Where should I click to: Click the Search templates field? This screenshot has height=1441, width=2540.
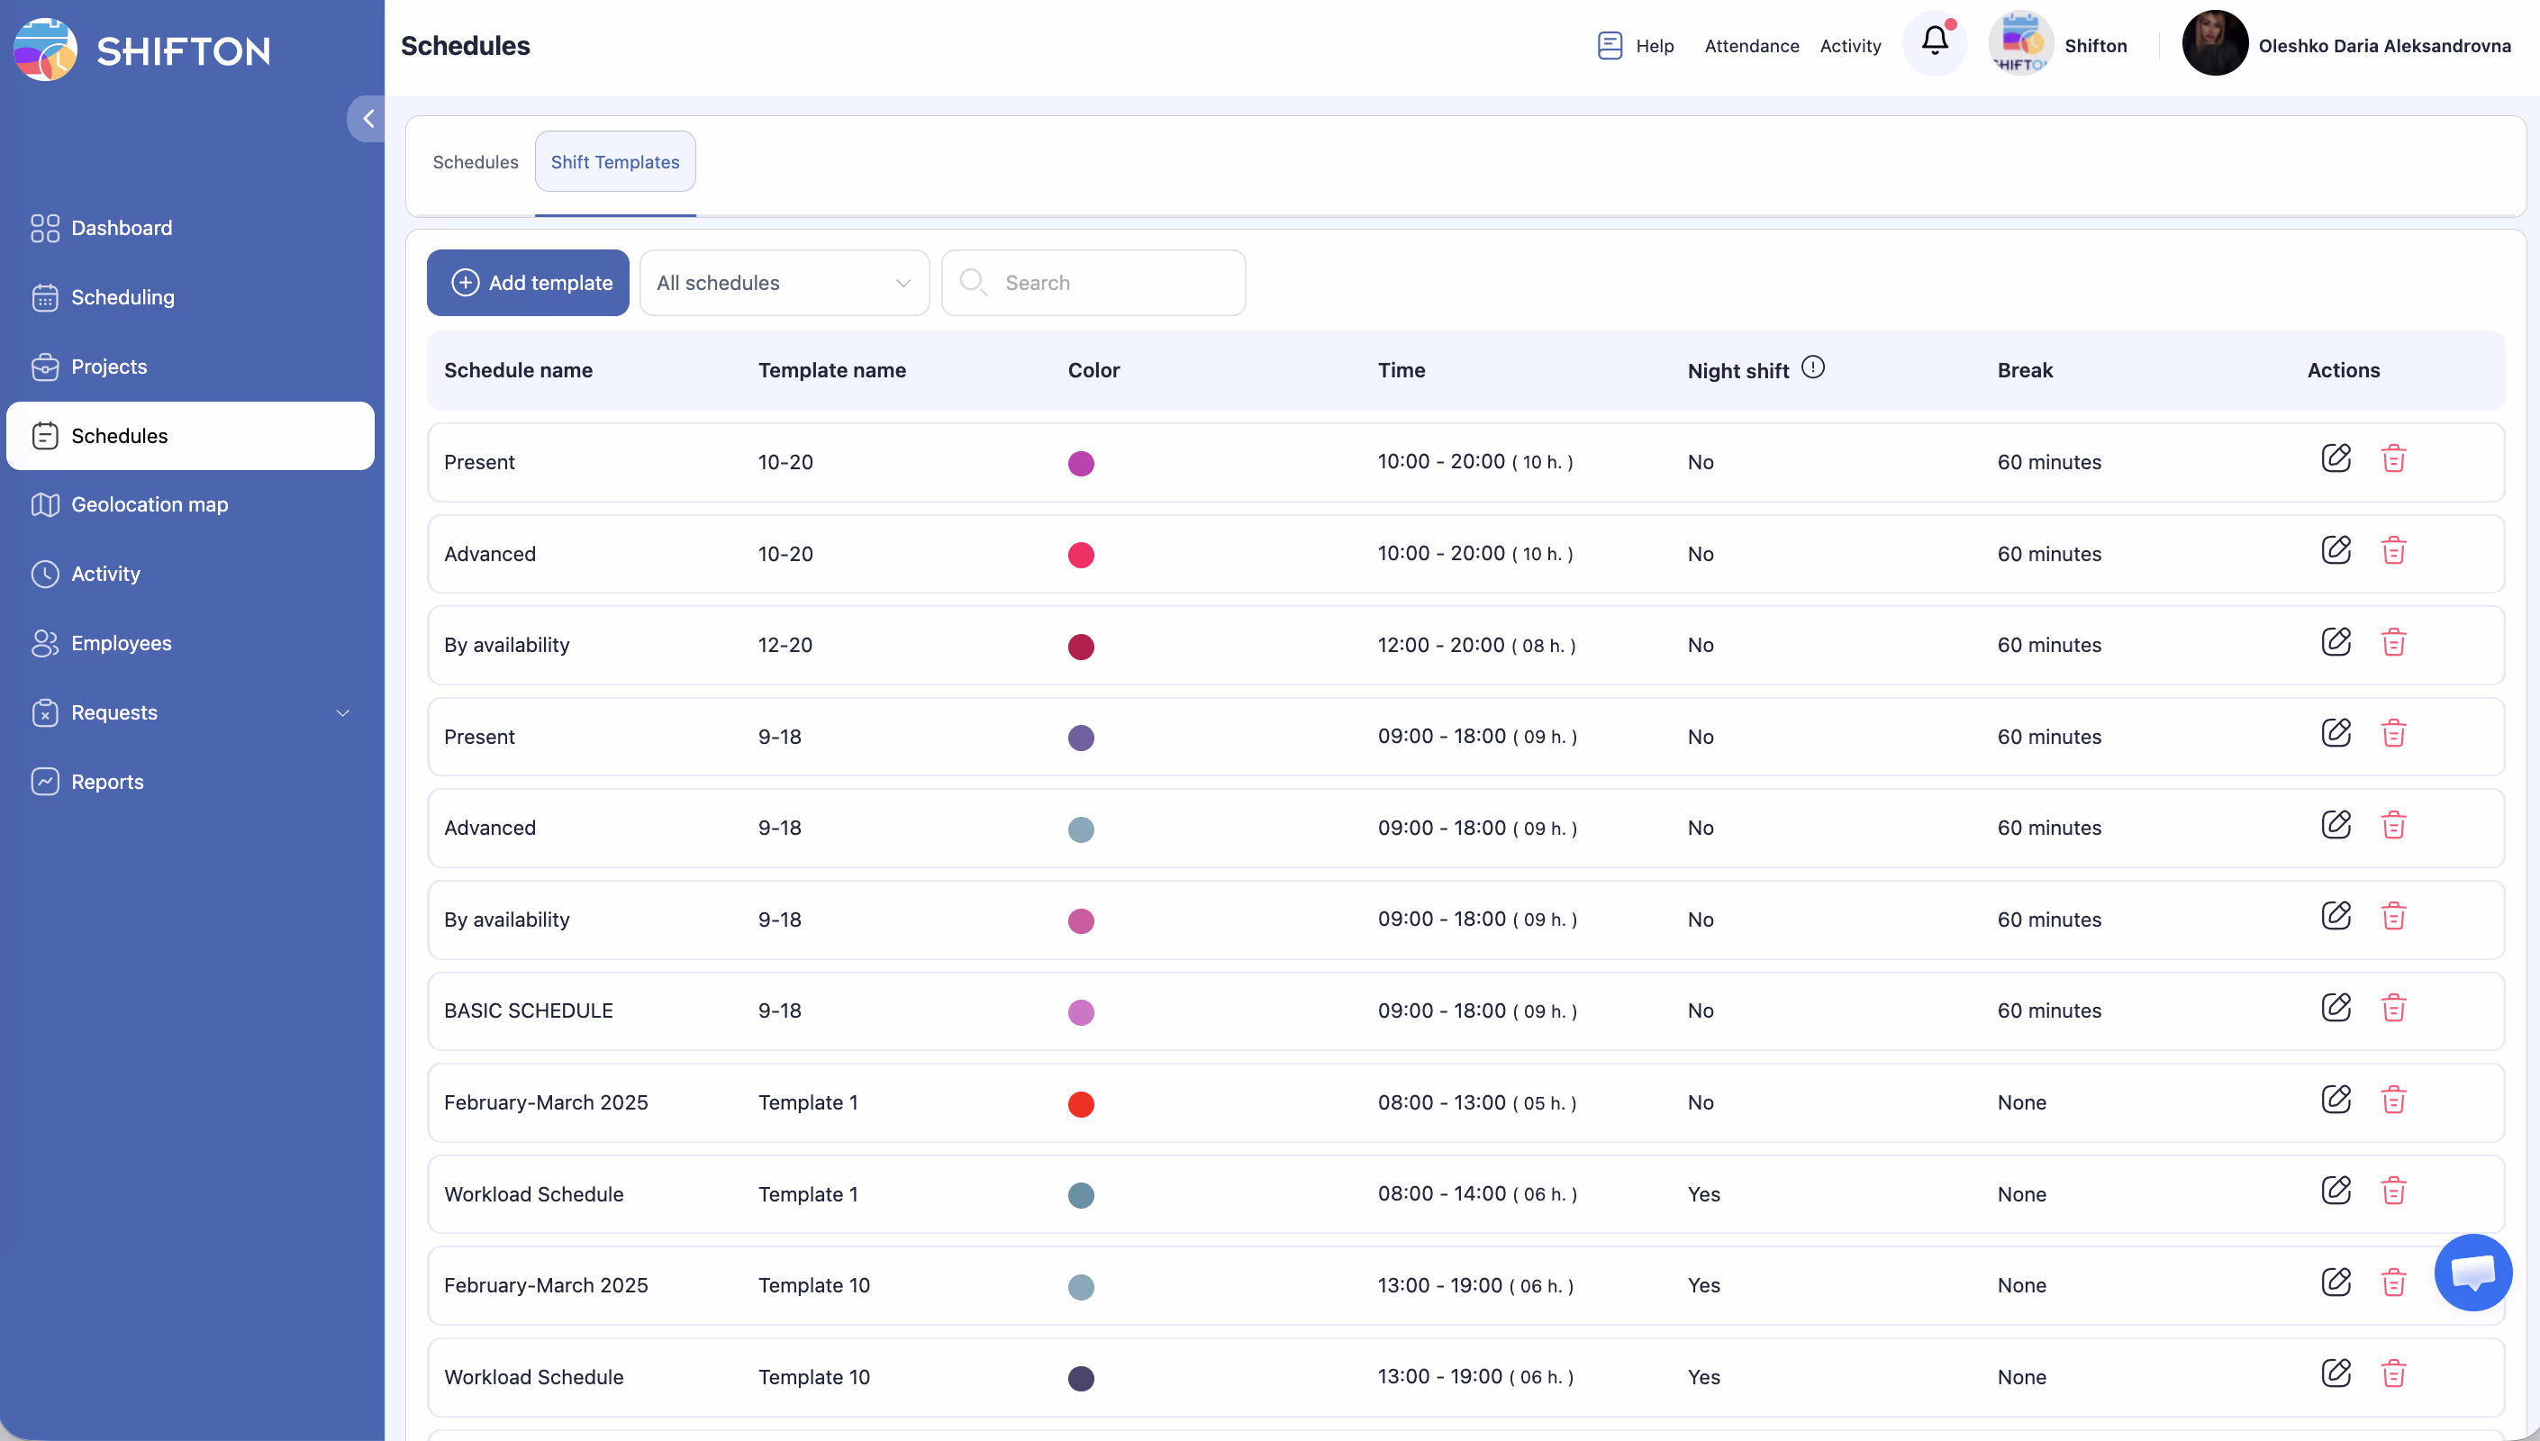(x=1108, y=283)
